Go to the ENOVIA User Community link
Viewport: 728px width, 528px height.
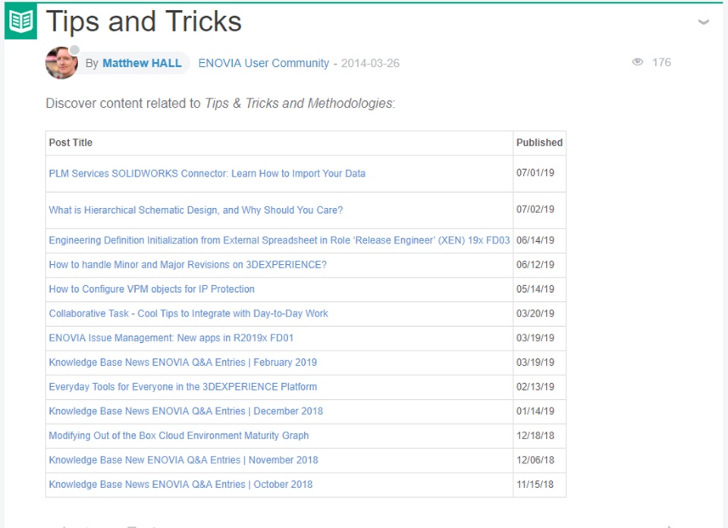(263, 63)
